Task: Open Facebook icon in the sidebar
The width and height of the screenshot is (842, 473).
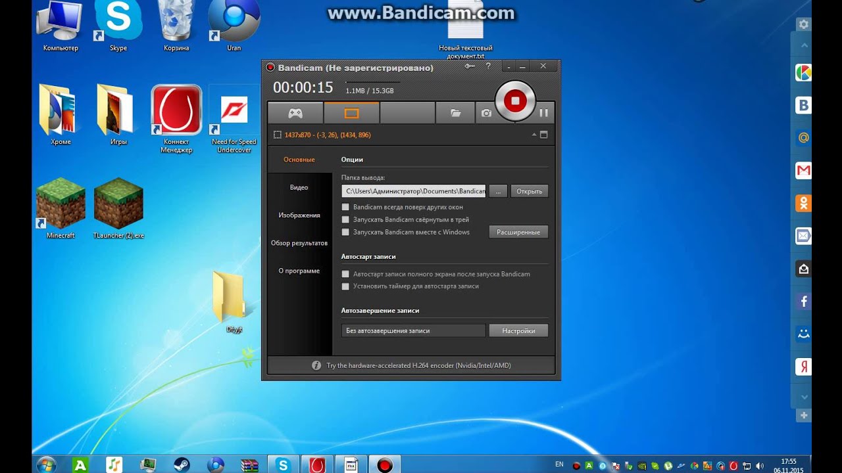Action: tap(803, 302)
